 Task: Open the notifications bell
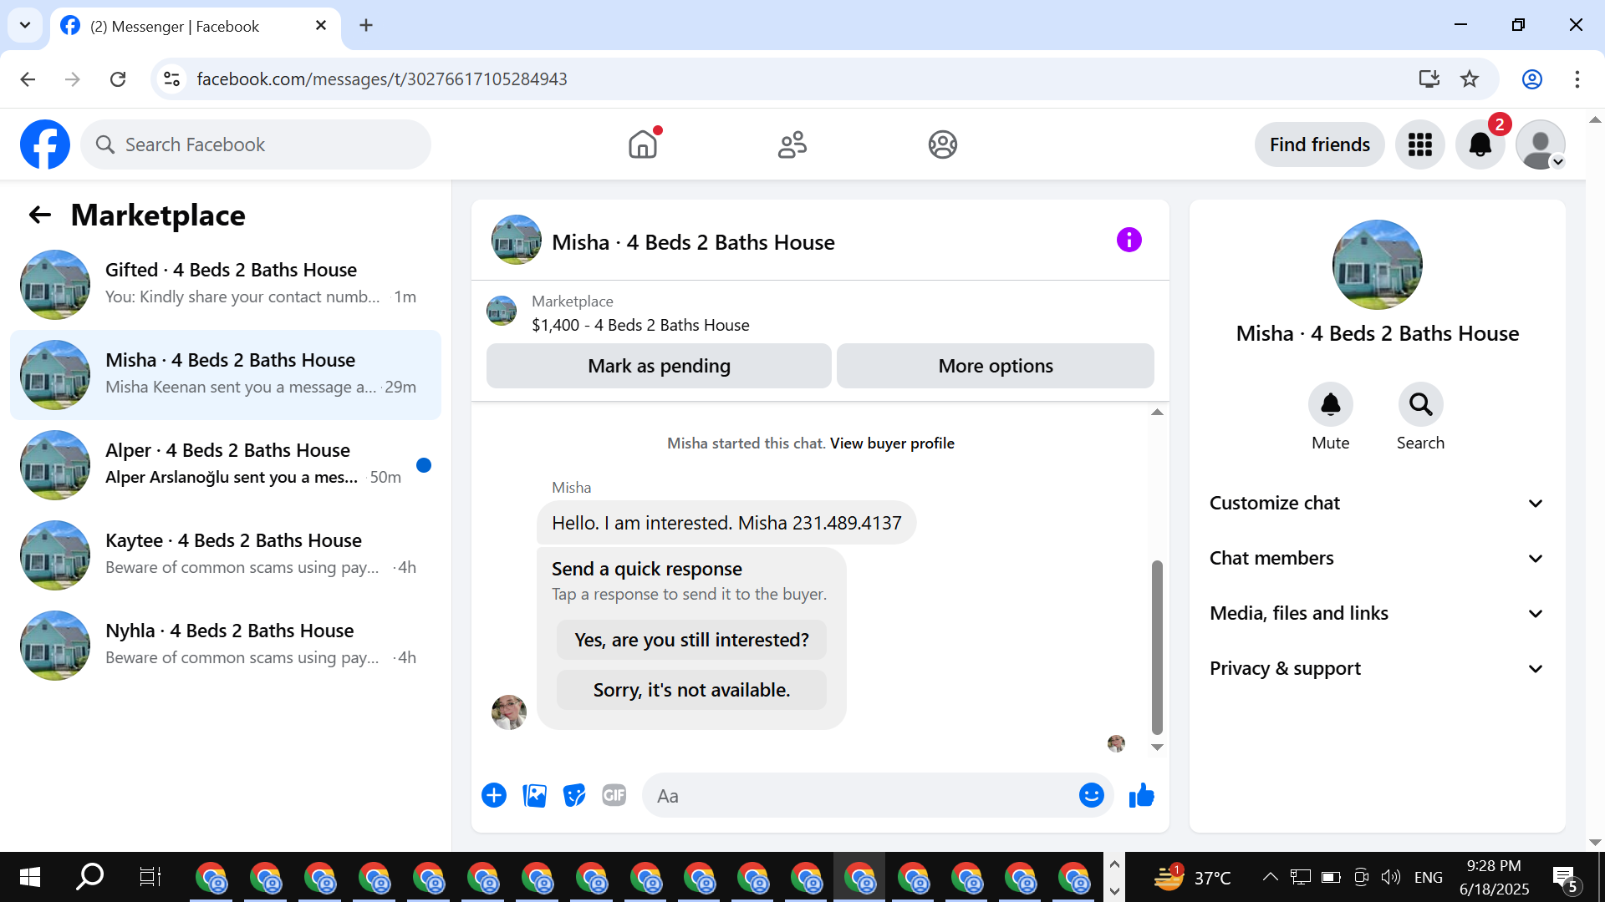pyautogui.click(x=1480, y=144)
